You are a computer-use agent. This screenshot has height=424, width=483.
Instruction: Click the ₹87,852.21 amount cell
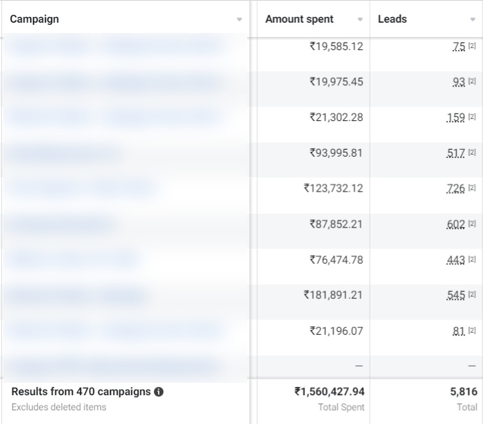(x=337, y=224)
